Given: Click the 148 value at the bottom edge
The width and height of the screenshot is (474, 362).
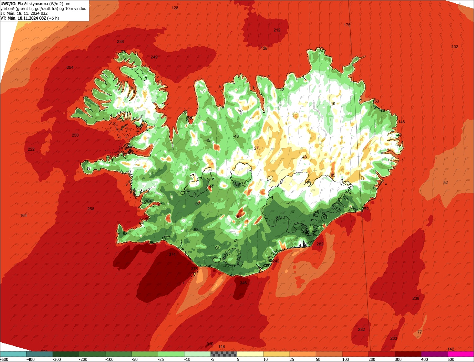Looking at the screenshot, I should [x=221, y=346].
